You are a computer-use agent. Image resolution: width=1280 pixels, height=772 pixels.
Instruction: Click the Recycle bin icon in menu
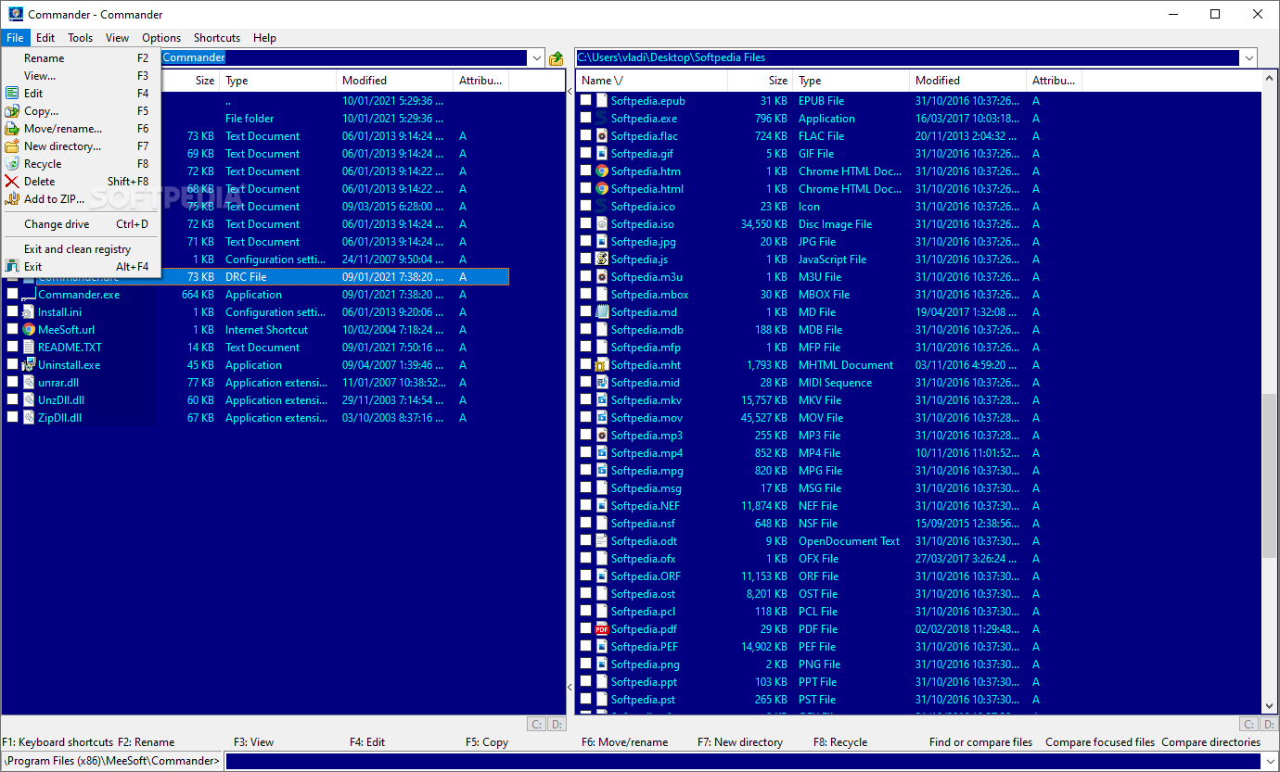coord(12,163)
